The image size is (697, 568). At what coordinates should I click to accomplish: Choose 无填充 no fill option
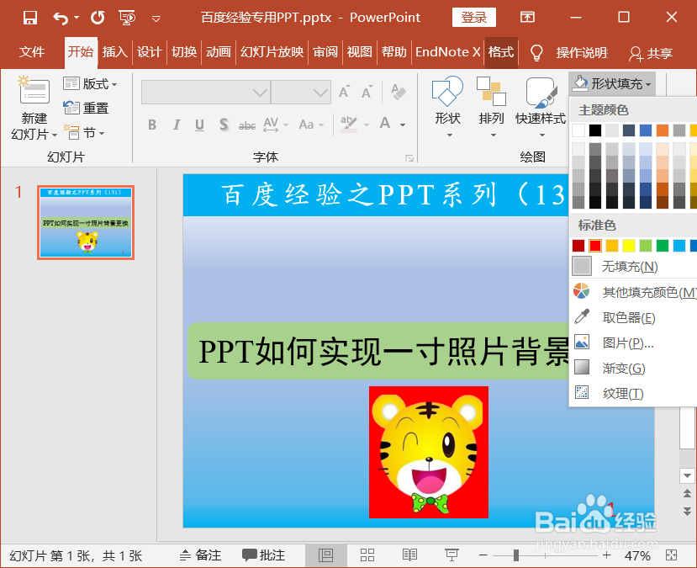click(x=633, y=267)
